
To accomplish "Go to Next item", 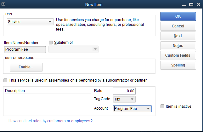I will click(x=178, y=36).
